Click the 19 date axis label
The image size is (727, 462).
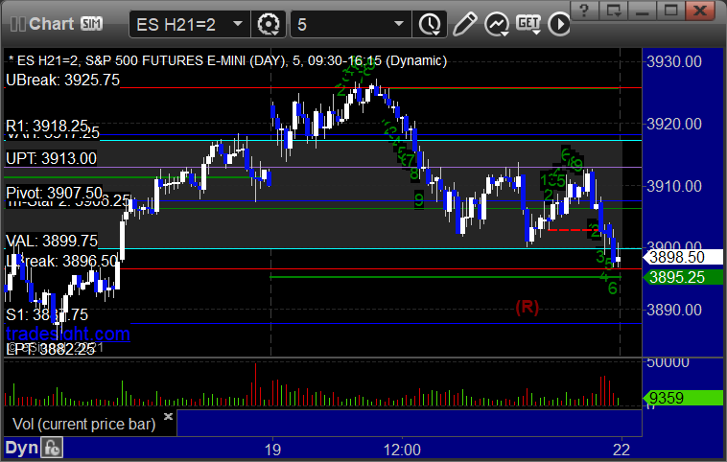[272, 450]
